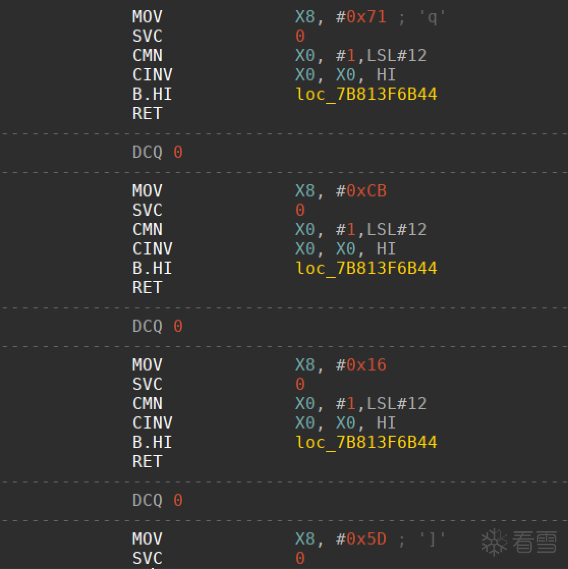Click CMN mnemonic in the #0xCB block

point(148,230)
